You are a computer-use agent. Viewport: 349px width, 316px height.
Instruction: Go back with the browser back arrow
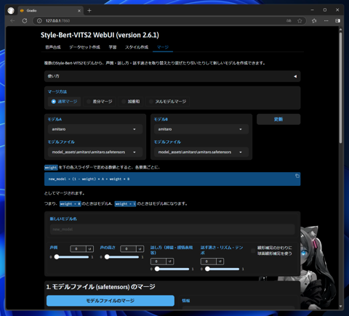pos(12,21)
